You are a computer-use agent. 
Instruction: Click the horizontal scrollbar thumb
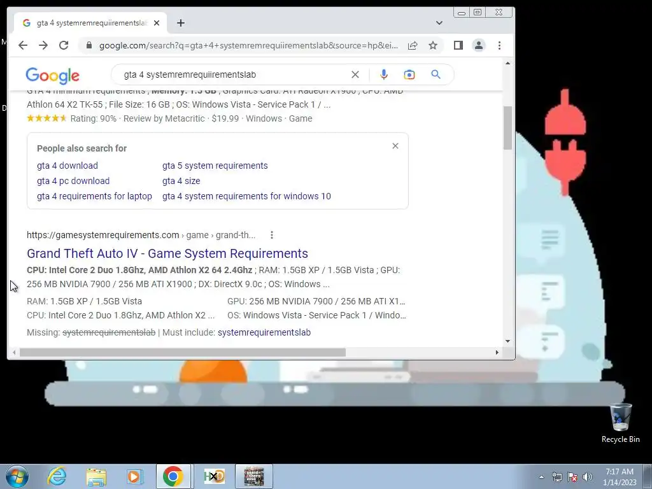pyautogui.click(x=183, y=353)
